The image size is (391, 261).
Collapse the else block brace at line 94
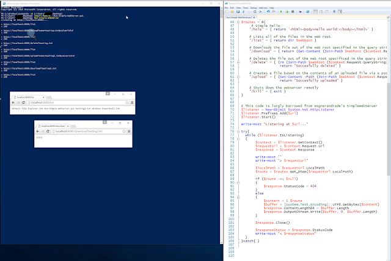(238, 197)
